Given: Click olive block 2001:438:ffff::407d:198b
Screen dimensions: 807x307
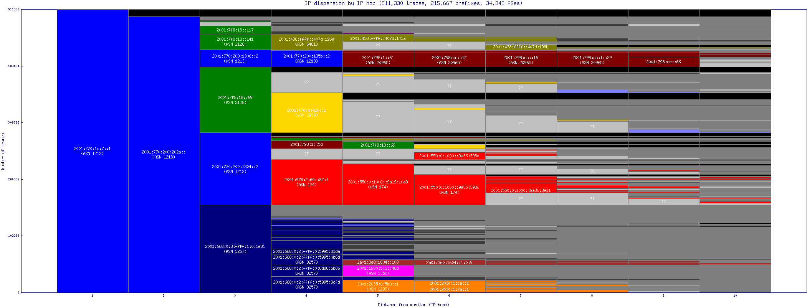Looking at the screenshot, I should [521, 47].
